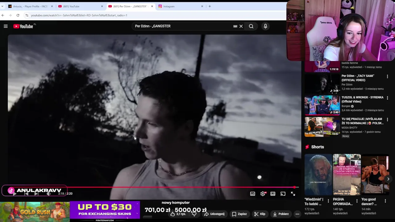Open options for PASHA OPOWIADA short
The image size is (395, 222).
point(357,201)
